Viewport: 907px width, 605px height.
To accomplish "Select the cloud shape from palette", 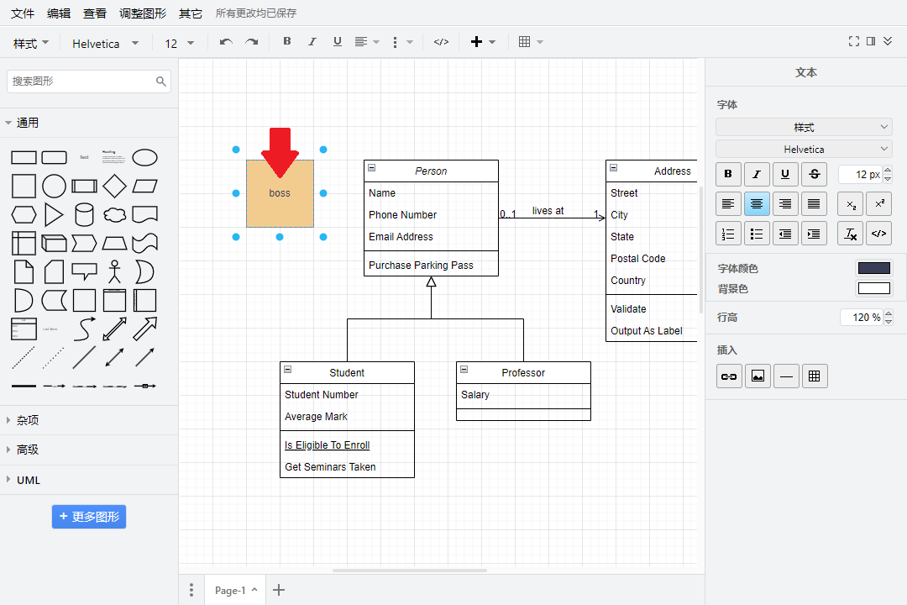I will point(114,214).
